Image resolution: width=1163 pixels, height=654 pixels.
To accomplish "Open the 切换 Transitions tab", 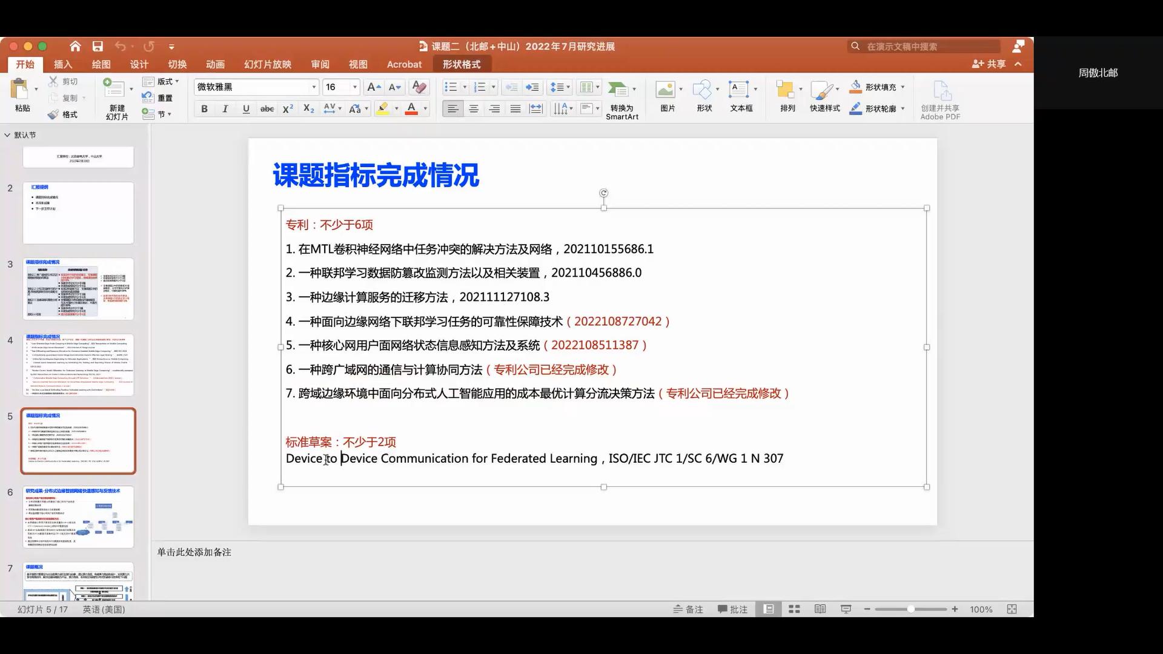I will pos(177,64).
